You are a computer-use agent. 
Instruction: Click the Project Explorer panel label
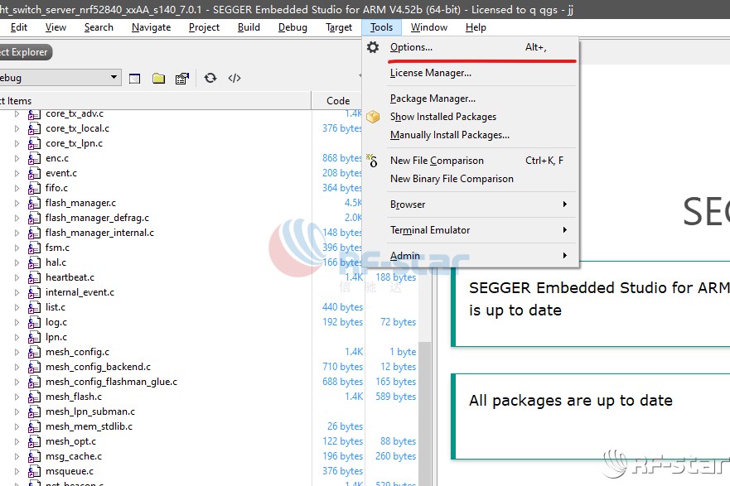(x=24, y=52)
